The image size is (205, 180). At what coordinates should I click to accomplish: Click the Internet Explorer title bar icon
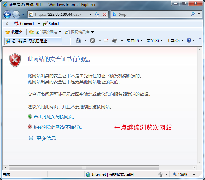click(5, 5)
